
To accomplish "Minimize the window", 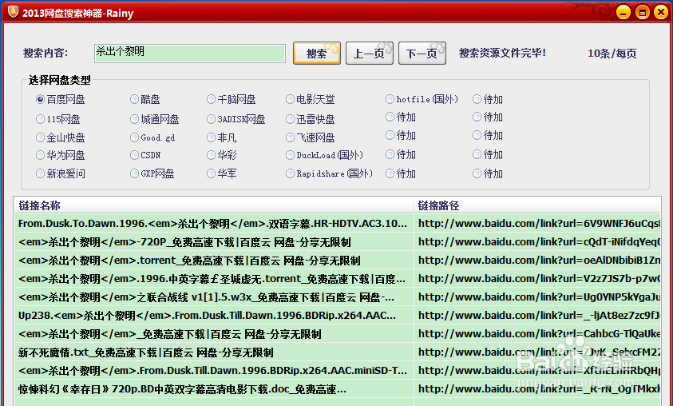I will (624, 12).
